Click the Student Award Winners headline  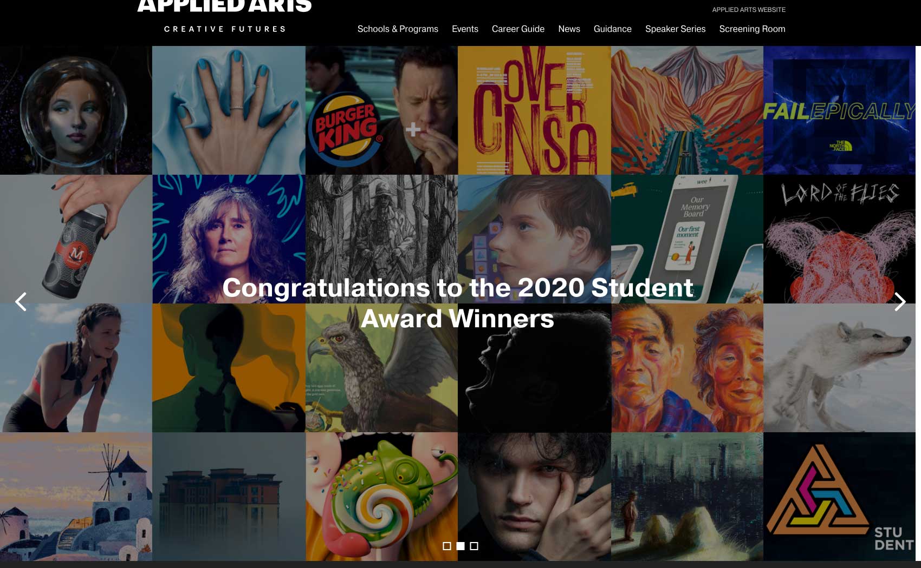point(458,303)
